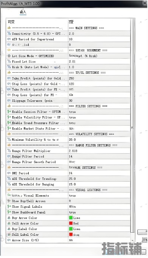The height and width of the screenshot is (258, 148).
Task: Select the '=== MAIN SETTINGS ===' value cell
Action: [86, 28]
